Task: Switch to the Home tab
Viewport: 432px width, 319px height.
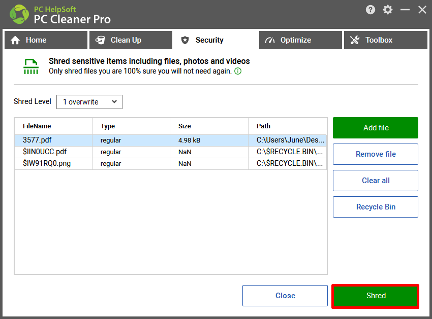Action: pyautogui.click(x=46, y=40)
